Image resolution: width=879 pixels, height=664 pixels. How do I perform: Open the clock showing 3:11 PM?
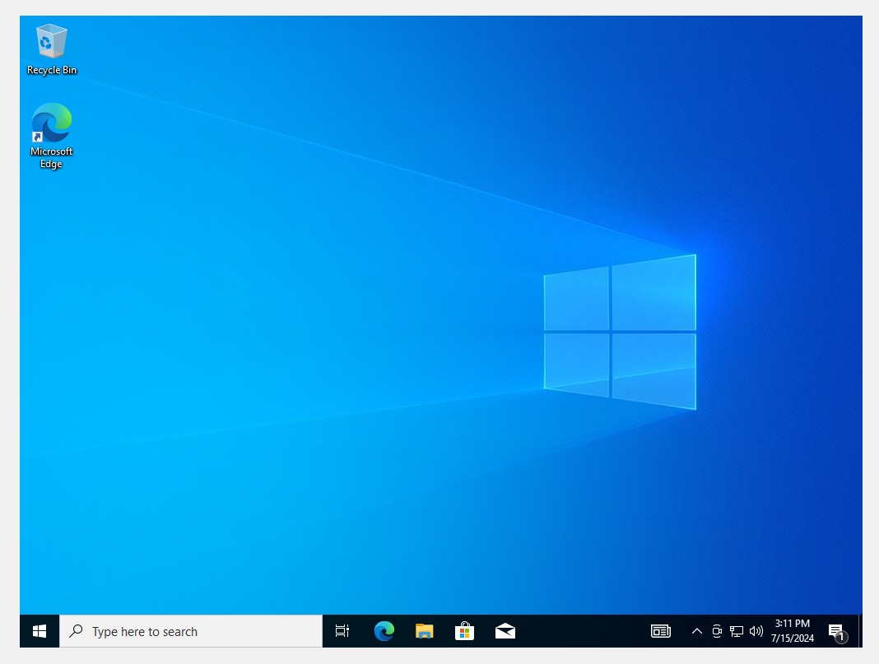[x=792, y=631]
